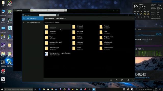Select the Fraps desktop shortcut

[3, 37]
